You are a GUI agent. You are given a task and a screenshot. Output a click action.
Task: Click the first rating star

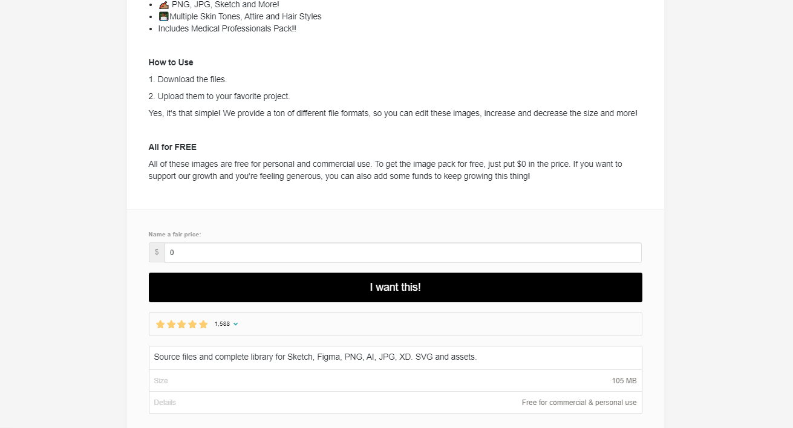coord(160,324)
